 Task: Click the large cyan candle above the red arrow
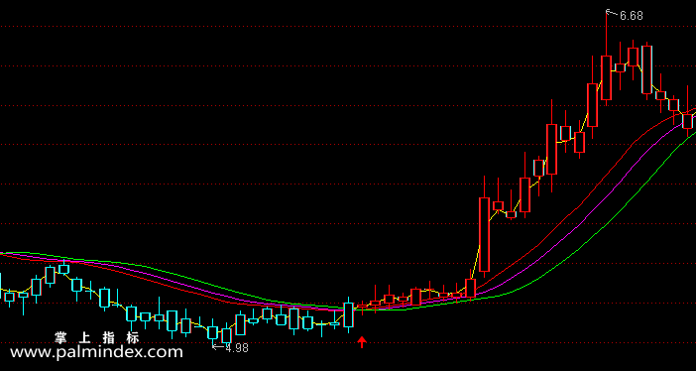[x=348, y=315]
